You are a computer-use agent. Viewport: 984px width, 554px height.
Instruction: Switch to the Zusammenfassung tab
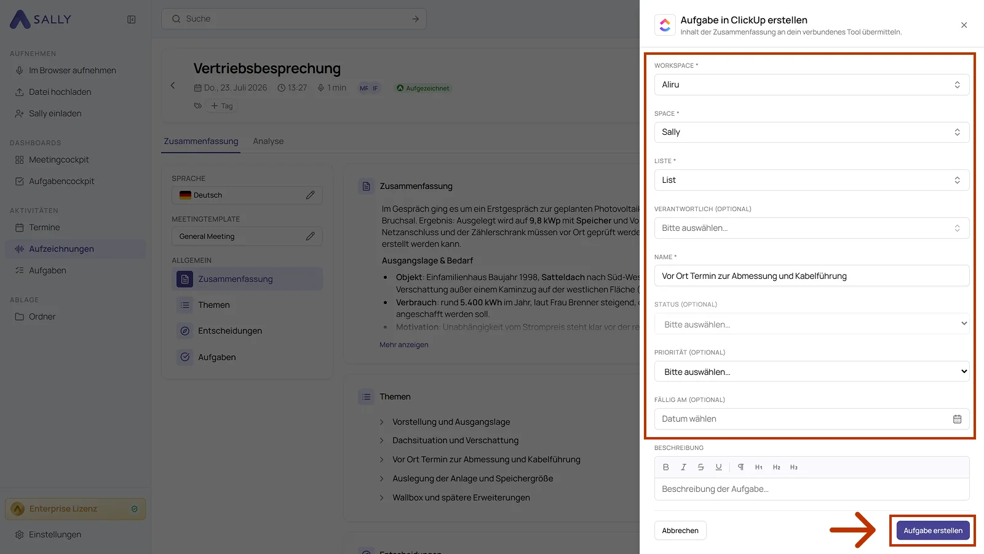[200, 142]
